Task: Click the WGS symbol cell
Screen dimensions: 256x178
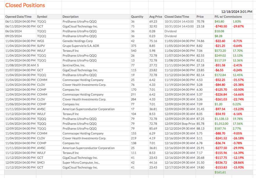Action: pos(40,41)
